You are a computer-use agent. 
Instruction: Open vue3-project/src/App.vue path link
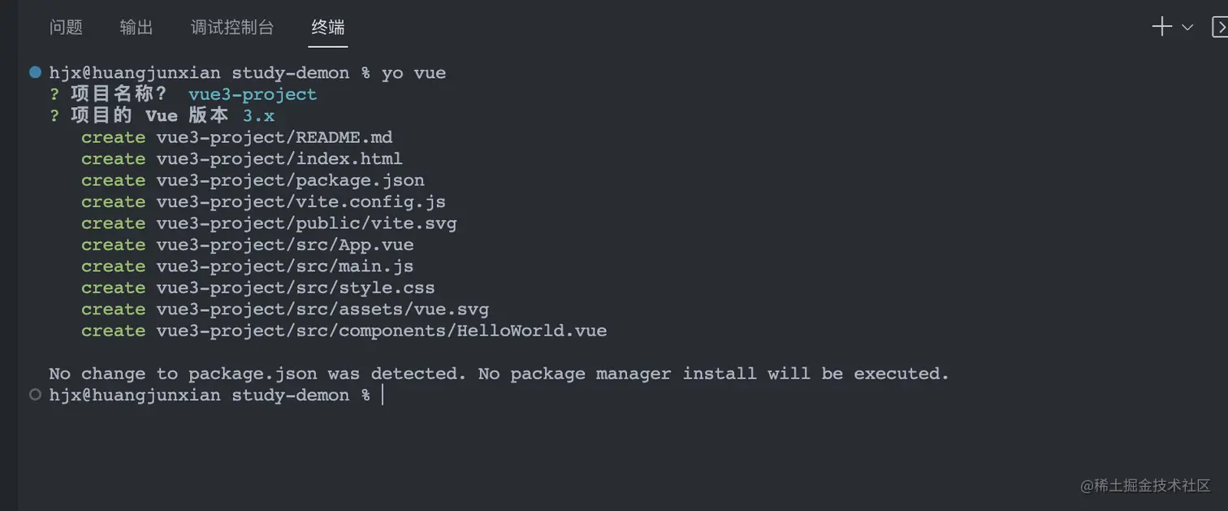(285, 245)
